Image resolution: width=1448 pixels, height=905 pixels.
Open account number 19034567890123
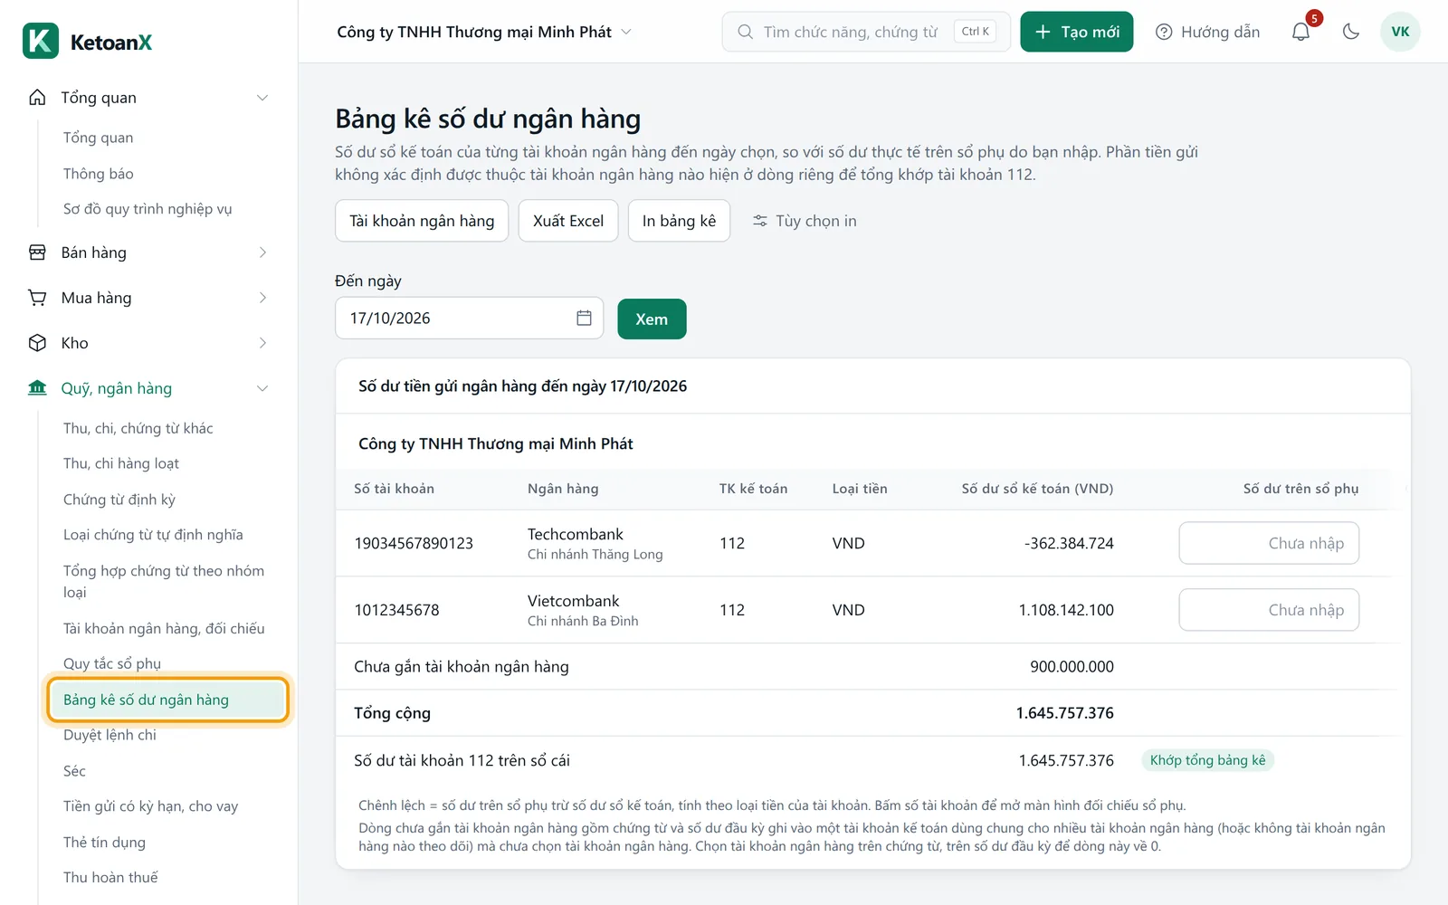414,543
